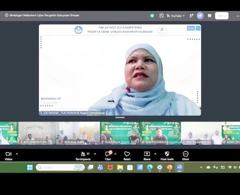Click the meeting title Bimbingan Perkawinan text

tap(44, 15)
